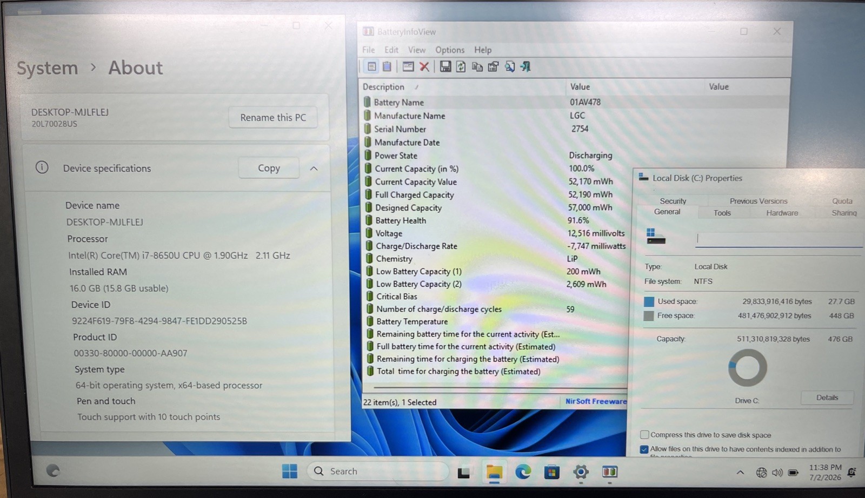
Task: Click the floppy disk Save icon
Action: tap(445, 66)
